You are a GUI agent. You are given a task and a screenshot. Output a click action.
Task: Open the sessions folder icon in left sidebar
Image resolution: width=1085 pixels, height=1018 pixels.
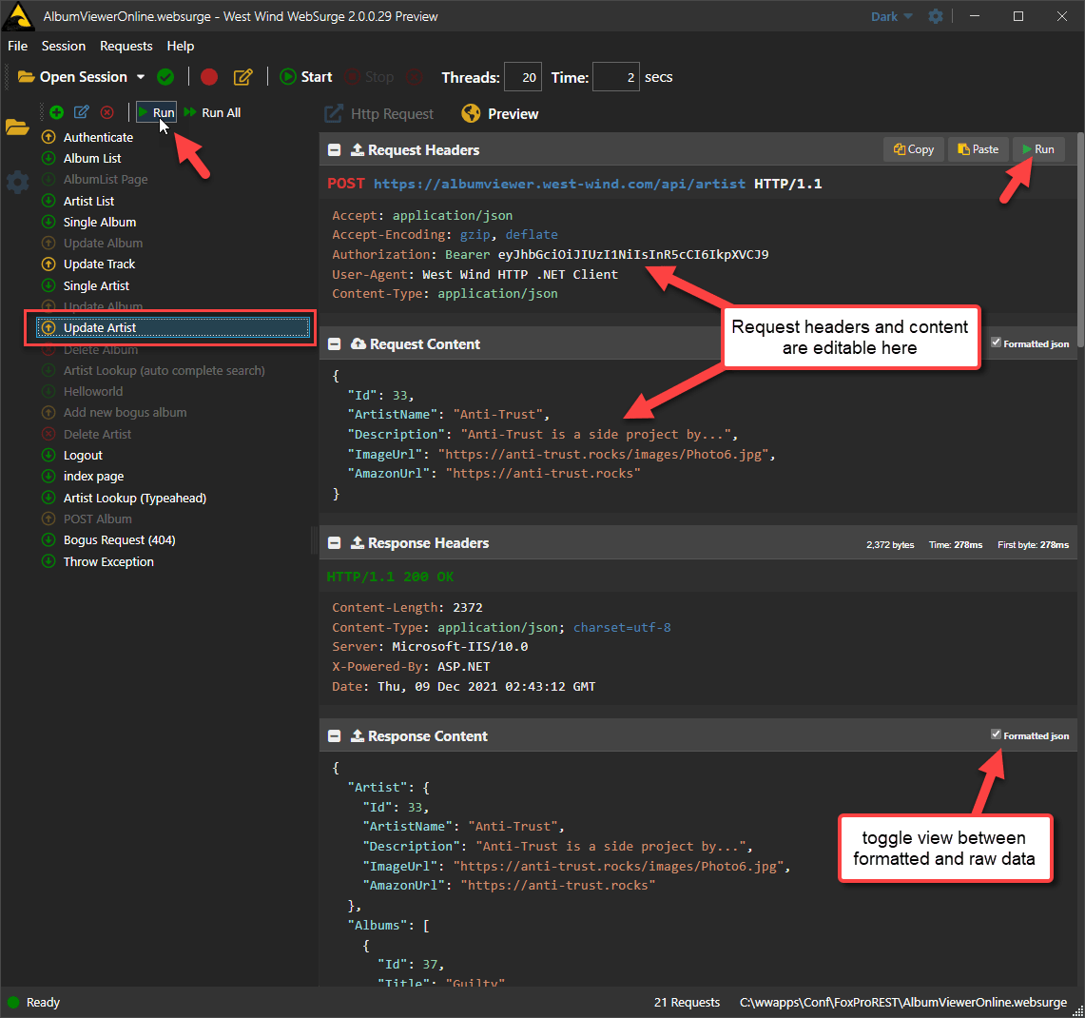click(x=17, y=127)
